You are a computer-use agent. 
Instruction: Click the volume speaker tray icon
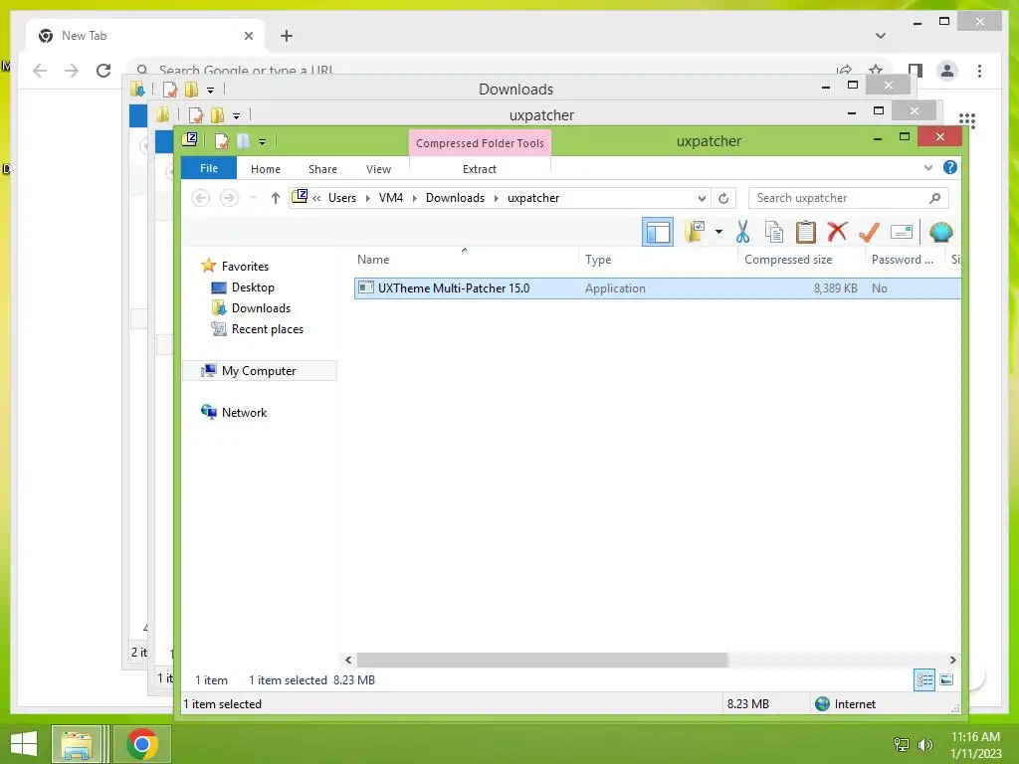point(924,744)
